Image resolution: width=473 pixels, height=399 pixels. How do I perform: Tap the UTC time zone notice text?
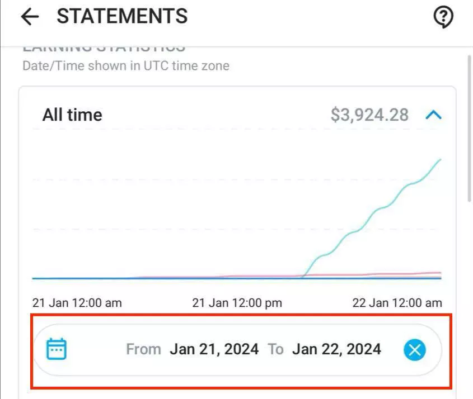coord(126,65)
